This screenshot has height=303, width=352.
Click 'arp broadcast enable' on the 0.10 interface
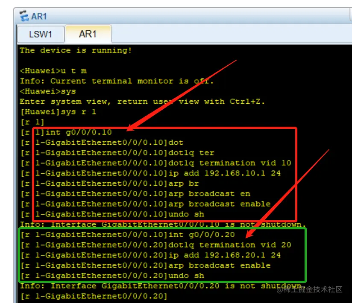coord(146,204)
